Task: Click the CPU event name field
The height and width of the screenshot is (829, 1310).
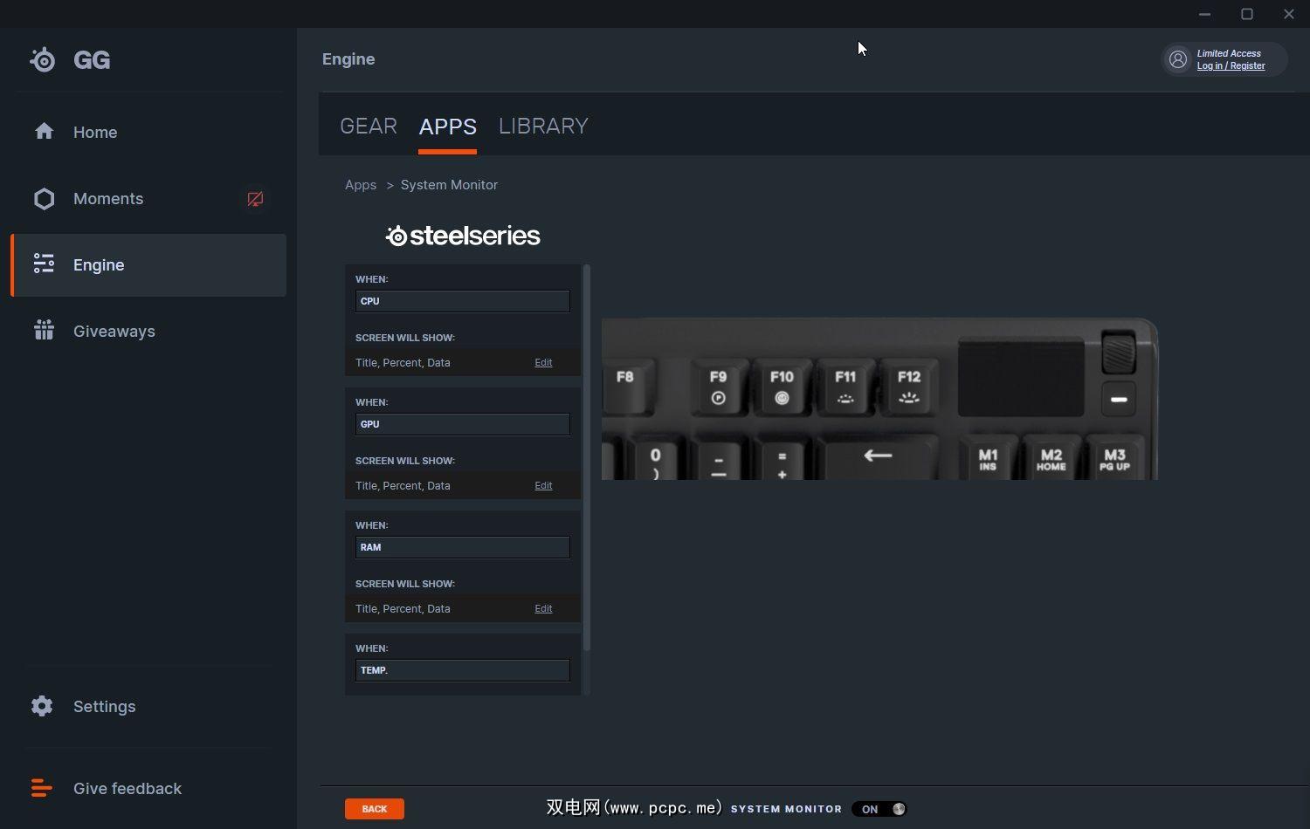Action: [x=463, y=301]
